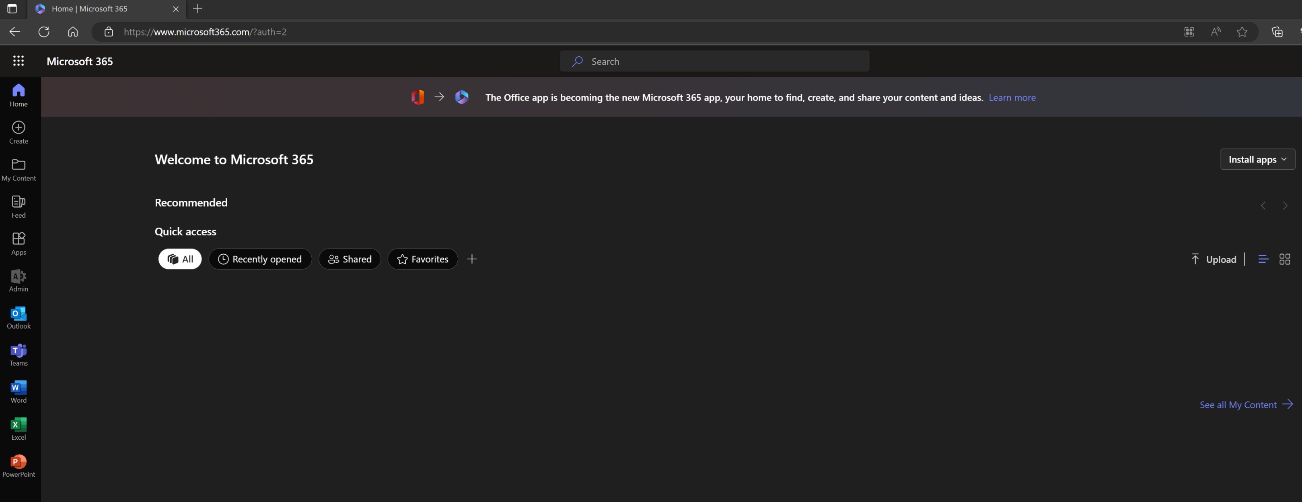Open Excel from the sidebar
Viewport: 1302px width, 502px height.
pos(19,429)
